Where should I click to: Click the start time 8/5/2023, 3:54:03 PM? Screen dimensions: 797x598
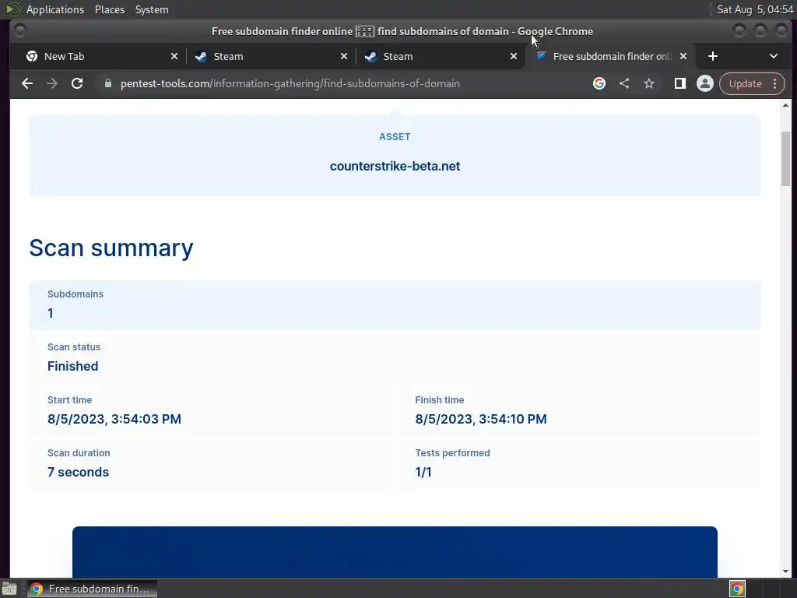click(x=114, y=419)
